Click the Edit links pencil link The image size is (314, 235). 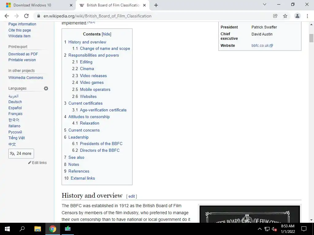coord(37,163)
